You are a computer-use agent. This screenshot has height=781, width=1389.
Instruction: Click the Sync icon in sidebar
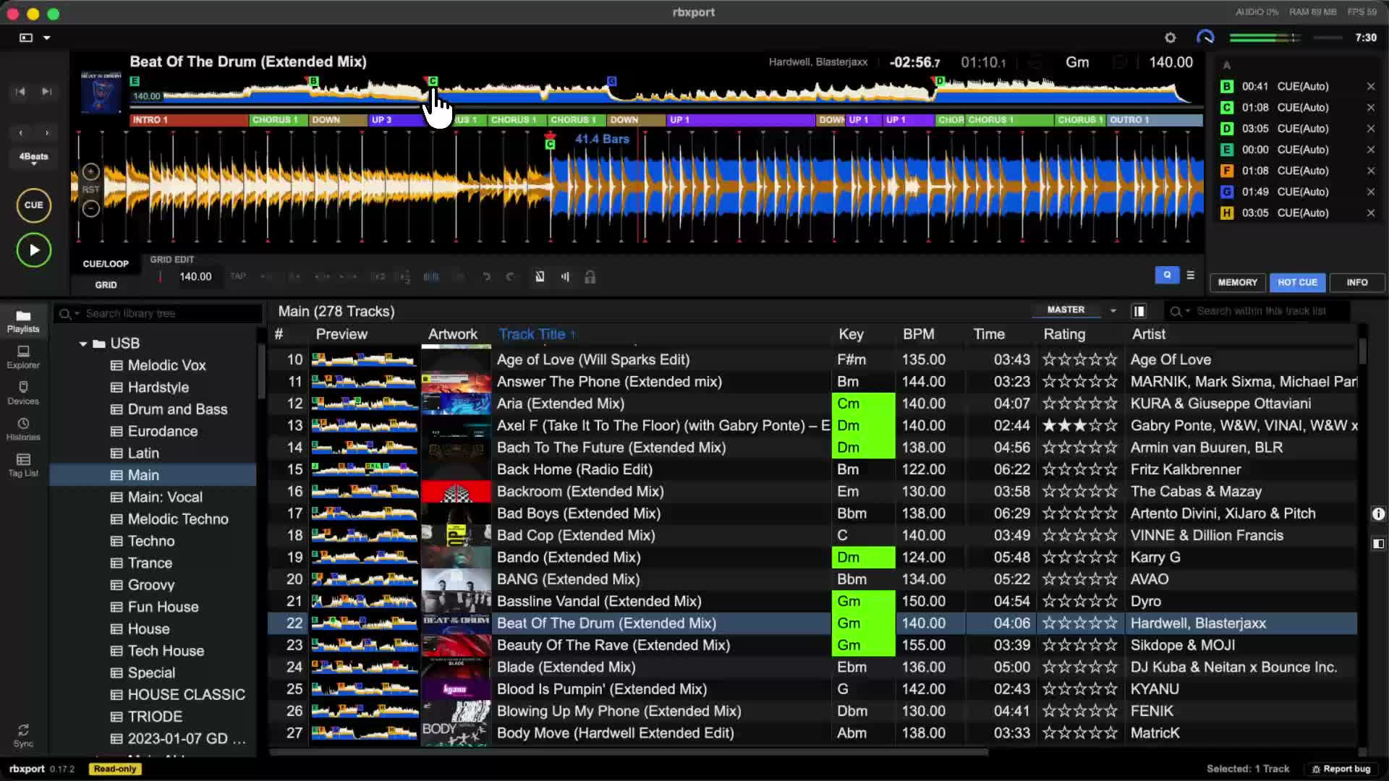coord(23,735)
